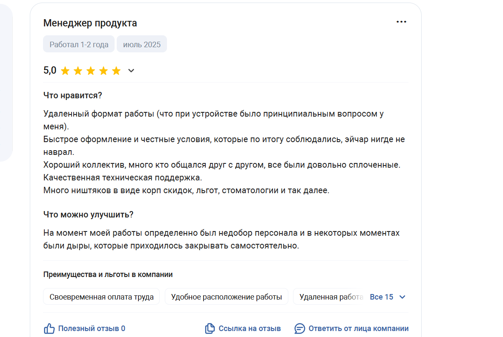Click the "июль 2025" date badge
This screenshot has width=503, height=337.
[142, 44]
